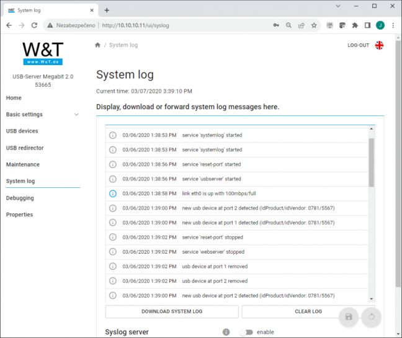Open the Chrome three-dot menu
Screen dimensions: 402x338
[x=393, y=25]
